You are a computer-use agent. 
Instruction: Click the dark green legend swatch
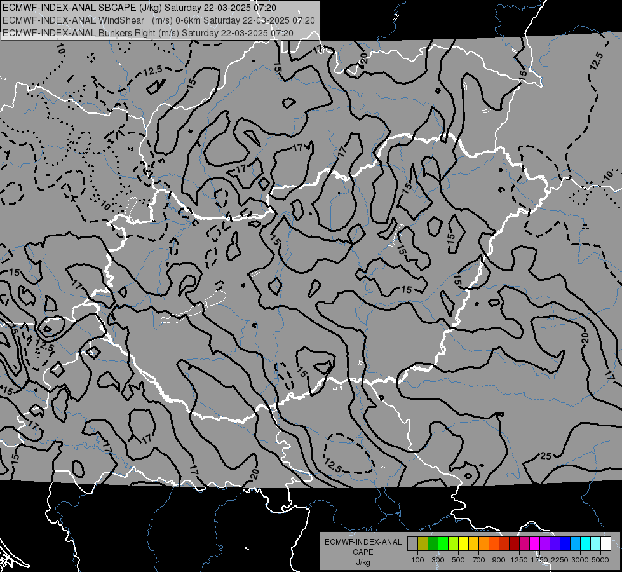click(433, 544)
